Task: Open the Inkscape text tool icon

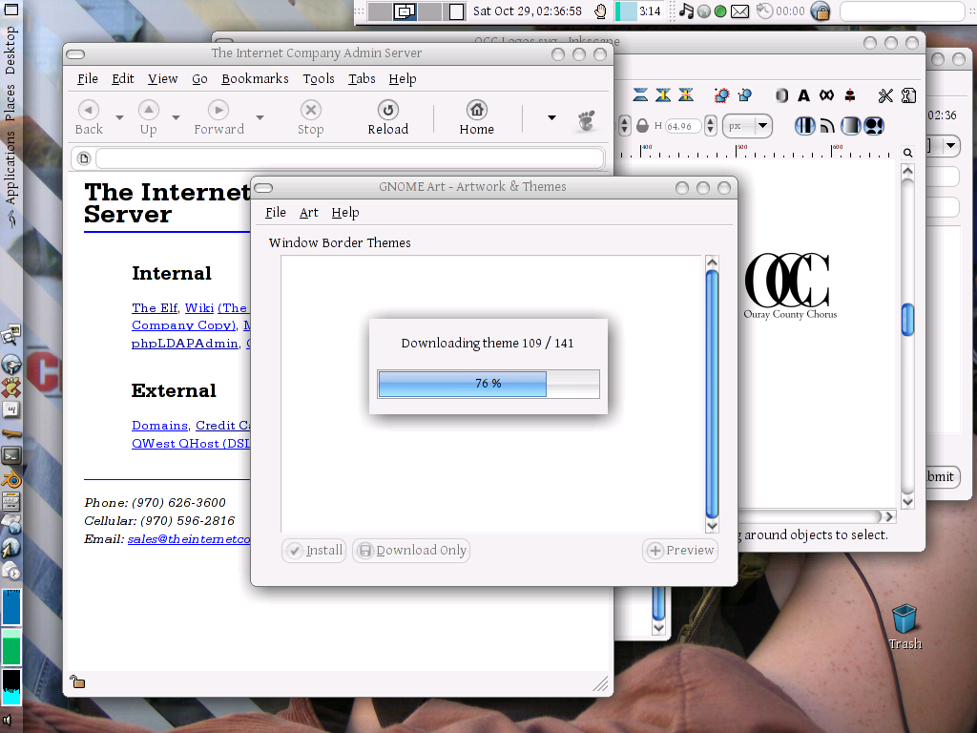Action: point(803,95)
